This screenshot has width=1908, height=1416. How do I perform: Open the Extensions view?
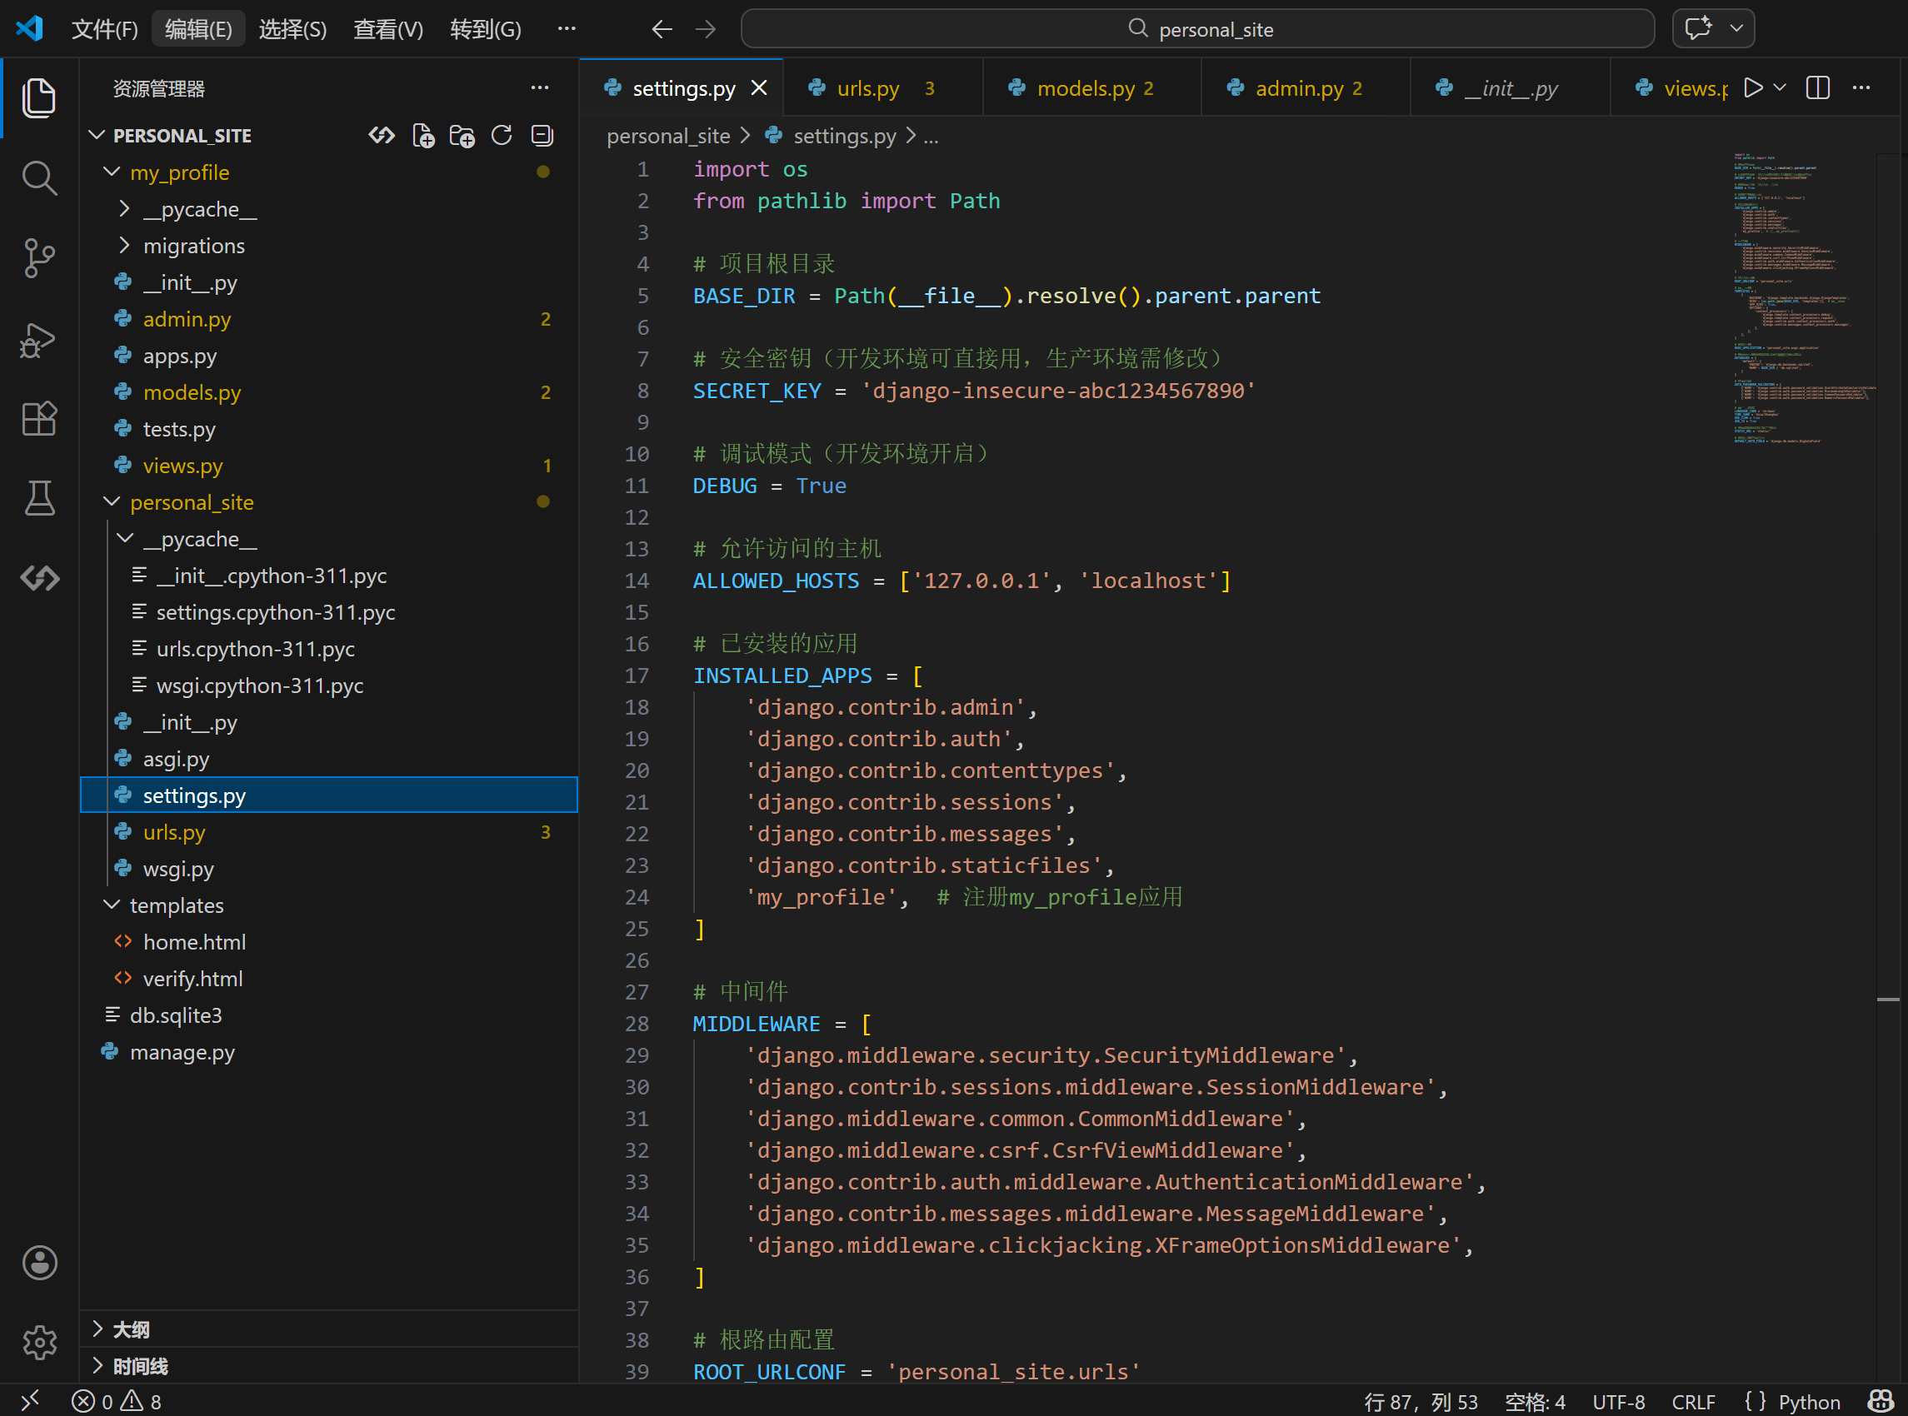(x=38, y=419)
